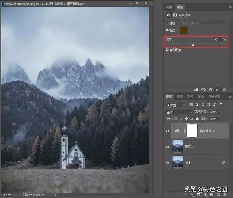Hide the 背景 layer using eye icon

[x=167, y=162]
